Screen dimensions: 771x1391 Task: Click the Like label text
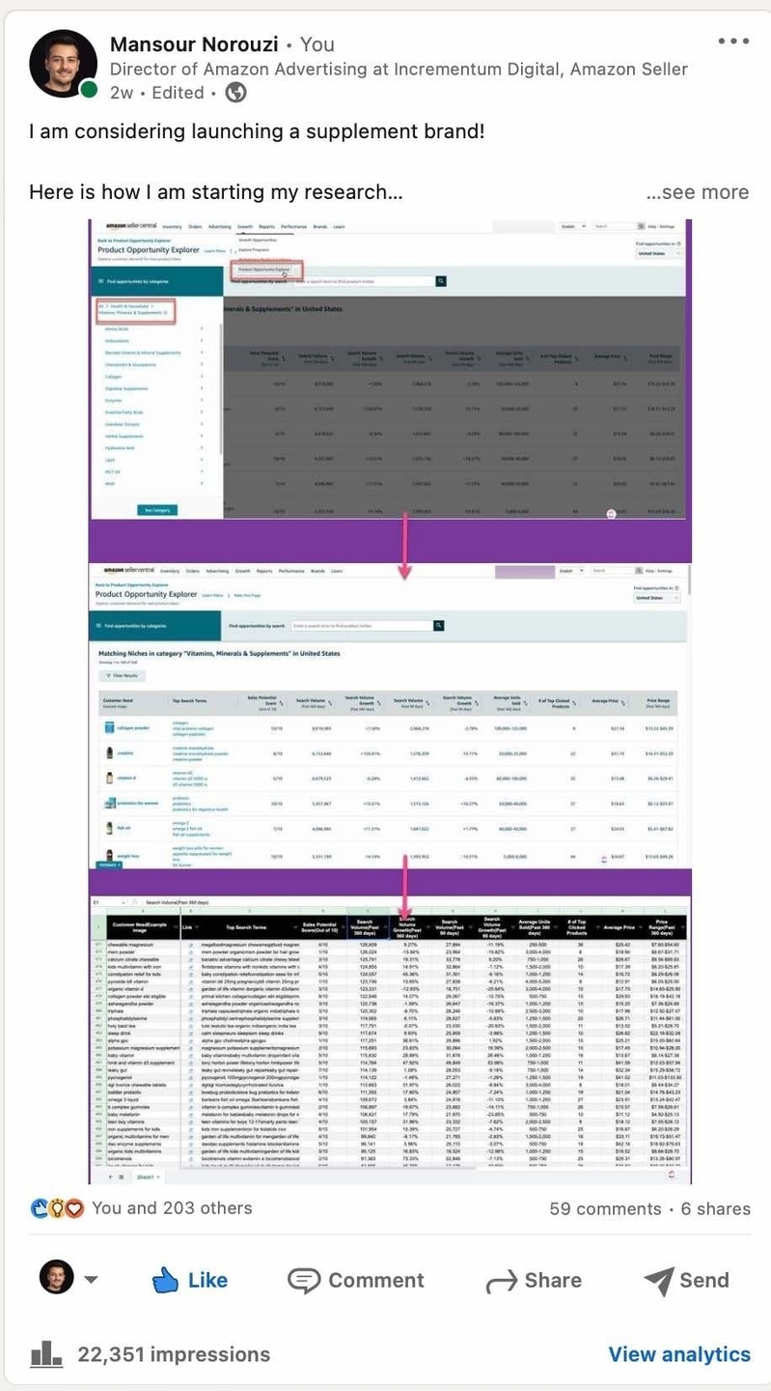[x=207, y=1281]
